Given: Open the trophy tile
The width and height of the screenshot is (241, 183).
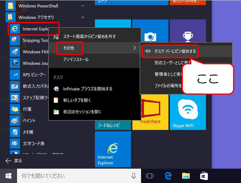Looking at the screenshot, I should [188, 31].
